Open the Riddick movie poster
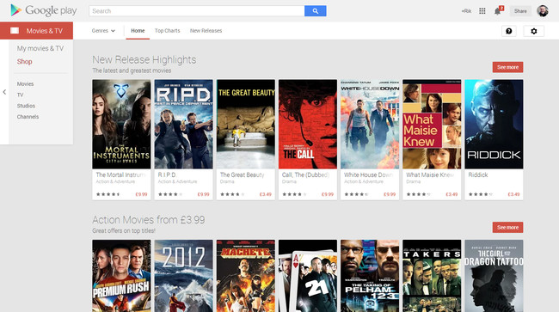Image resolution: width=559 pixels, height=312 pixels. pyautogui.click(x=494, y=124)
